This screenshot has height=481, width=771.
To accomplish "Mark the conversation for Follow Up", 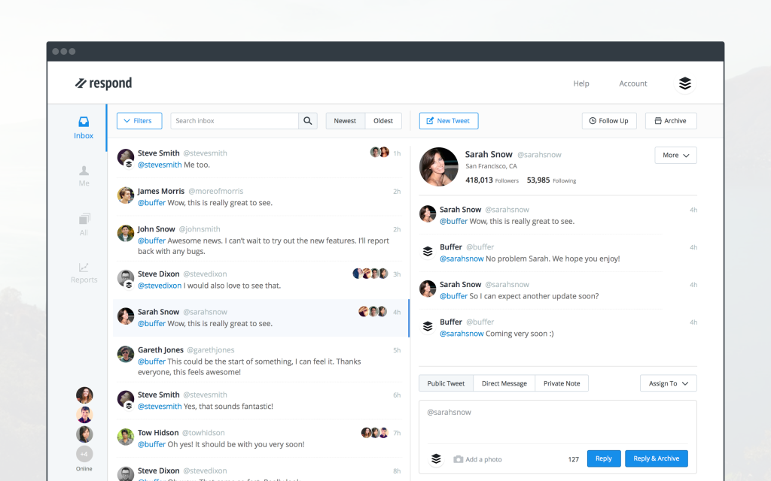I will pos(608,120).
